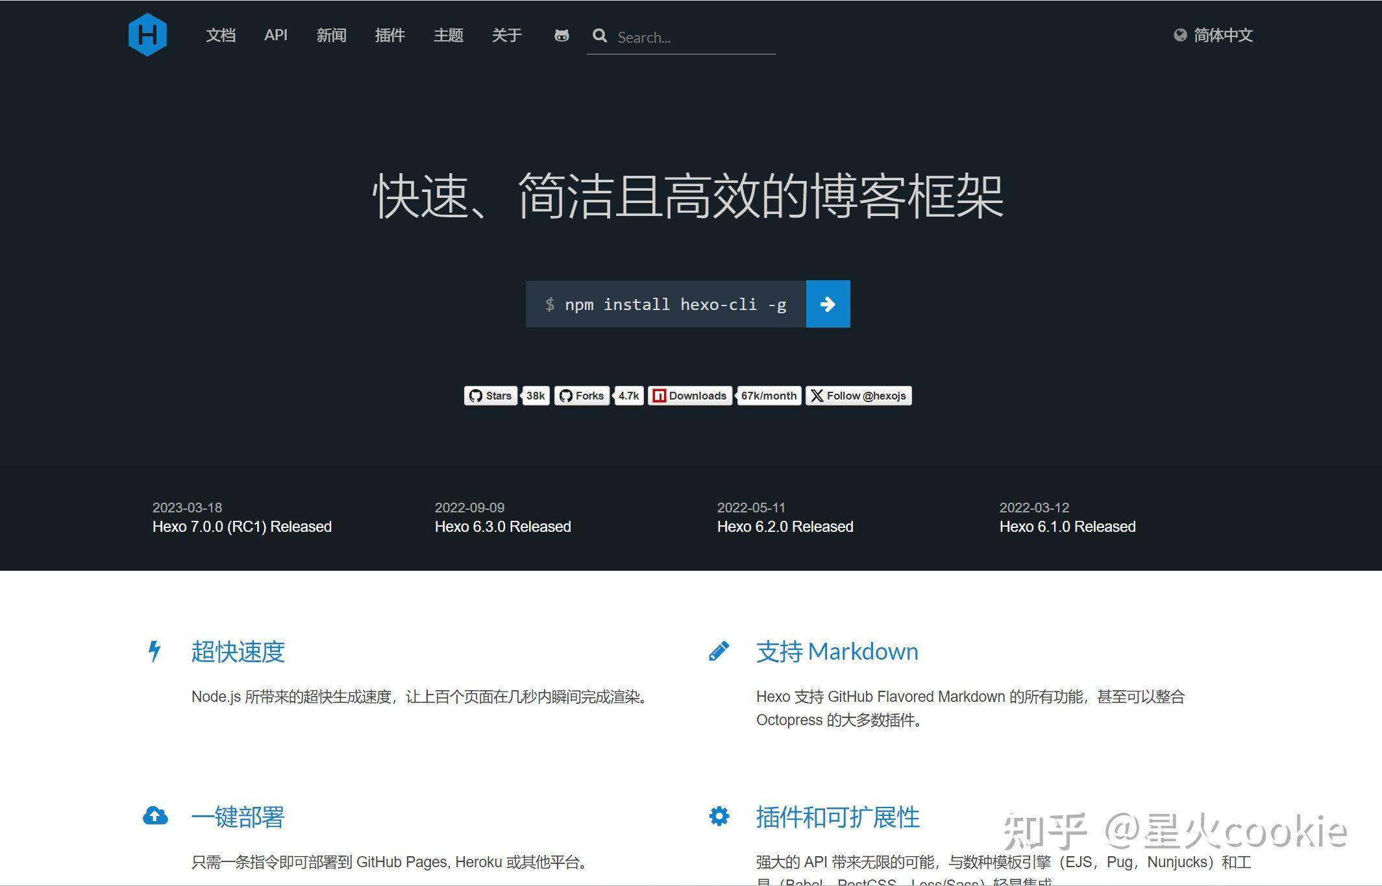Screen dimensions: 1382x886
Task: Click the 插件和可扩展性 feature heading
Action: tap(838, 817)
